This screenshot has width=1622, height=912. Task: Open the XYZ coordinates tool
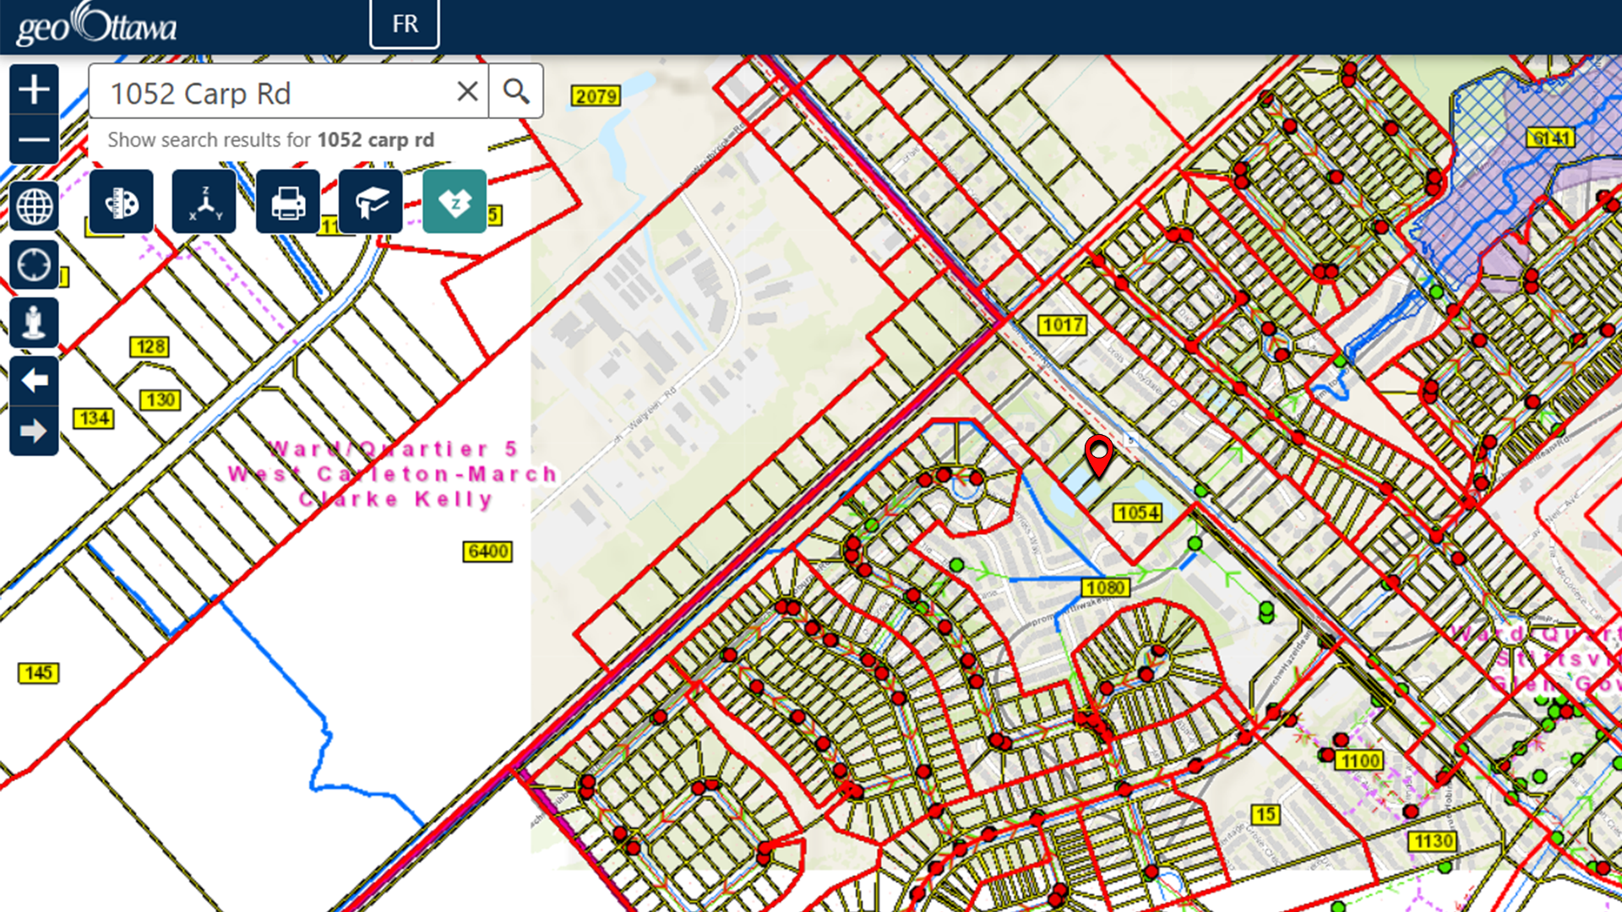tap(204, 202)
